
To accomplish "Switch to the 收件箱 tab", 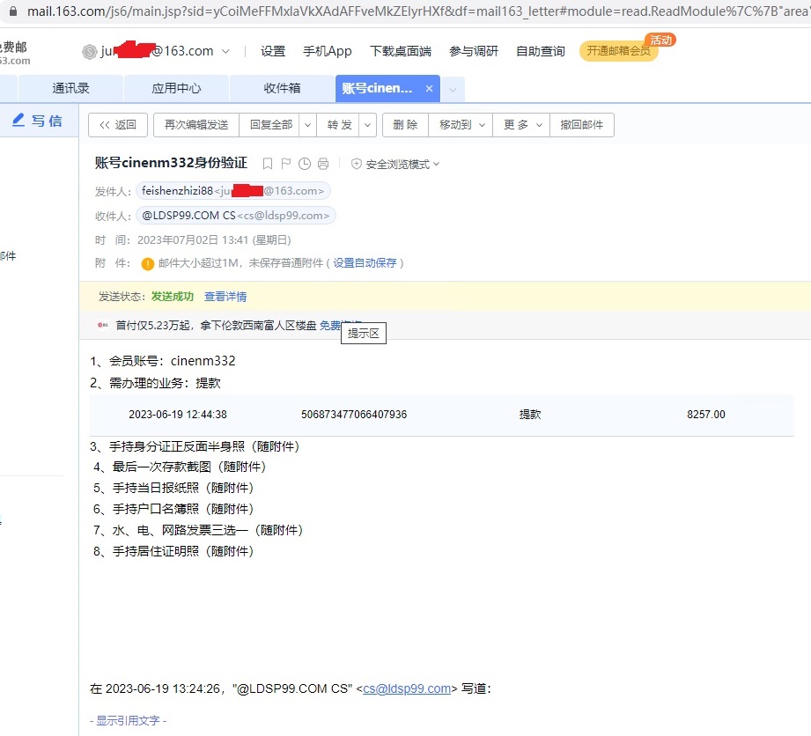I will [x=282, y=89].
